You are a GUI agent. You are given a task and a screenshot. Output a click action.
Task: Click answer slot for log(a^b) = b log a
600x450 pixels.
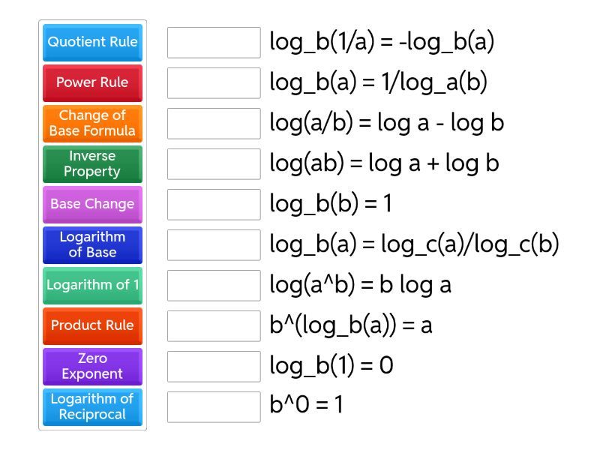pos(214,286)
